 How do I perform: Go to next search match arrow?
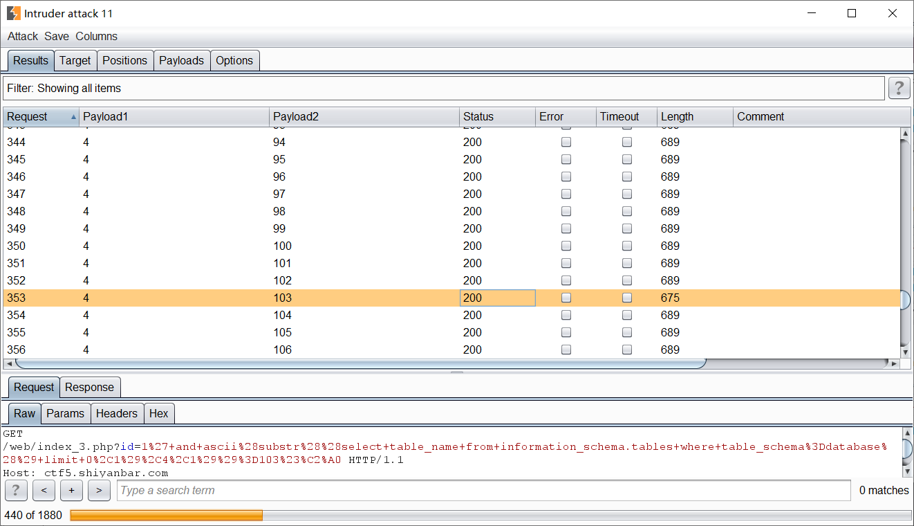point(99,490)
